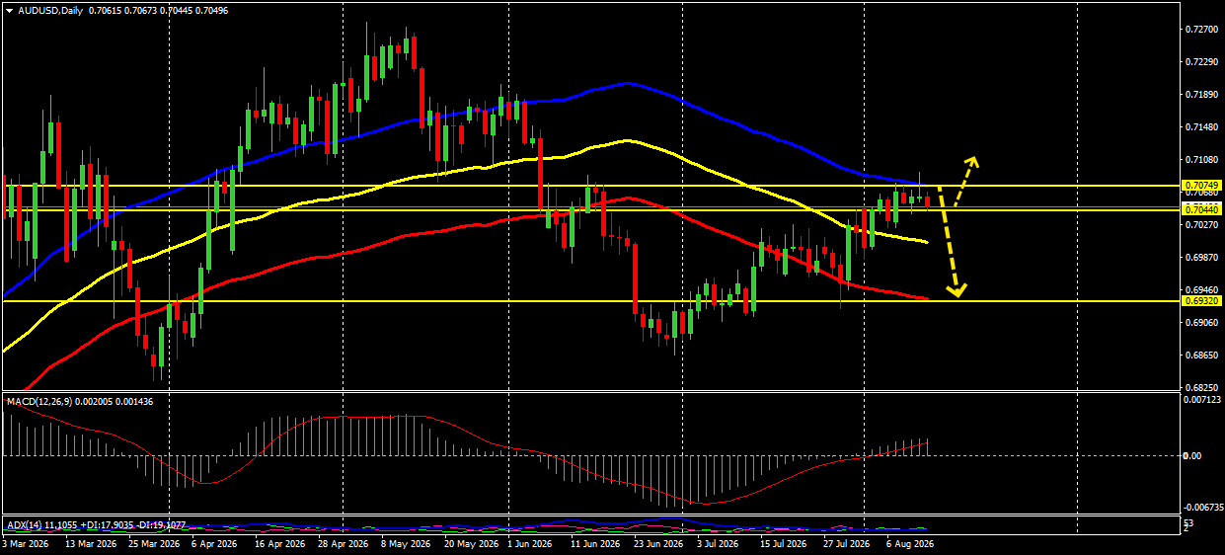This screenshot has width=1225, height=555.
Task: Click the 11 Jun 2026 date label
Action: tap(594, 543)
